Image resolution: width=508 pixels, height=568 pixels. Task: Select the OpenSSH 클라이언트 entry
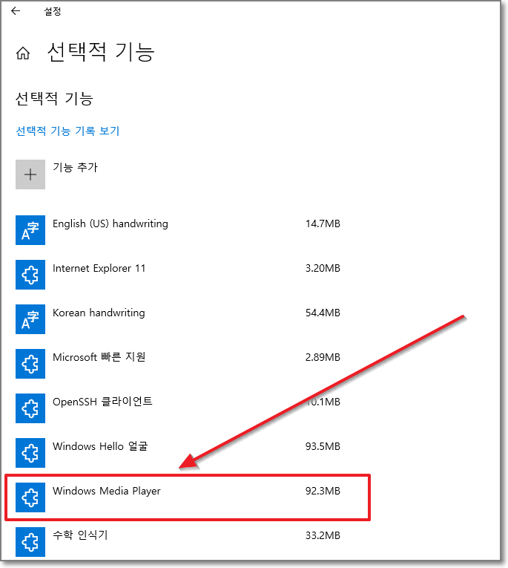point(102,402)
